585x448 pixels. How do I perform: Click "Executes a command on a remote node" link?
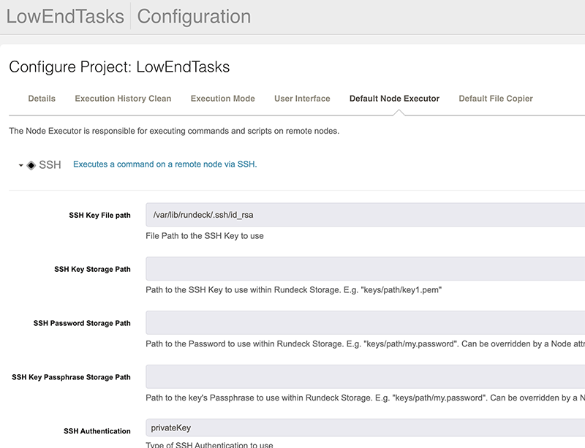pos(165,164)
